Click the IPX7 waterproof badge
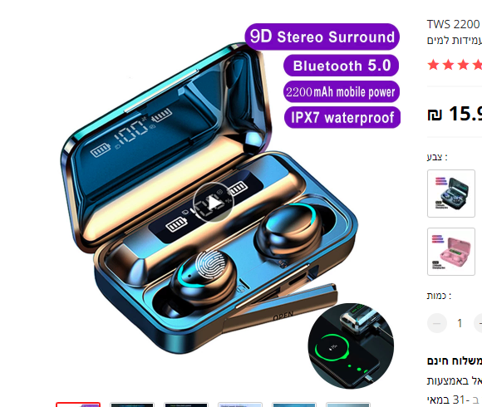The image size is (482, 407). [342, 117]
